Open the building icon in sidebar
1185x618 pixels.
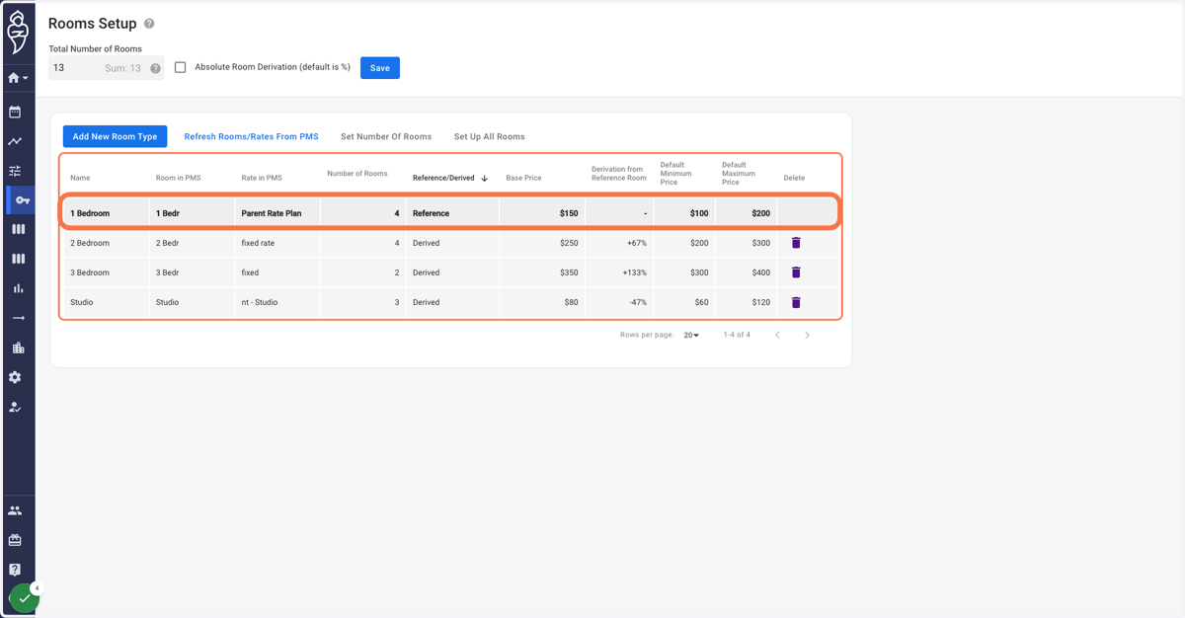click(x=18, y=348)
